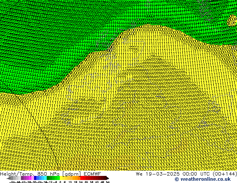
Task: Click the dark right arrow end of the color scale
Action: point(108,178)
